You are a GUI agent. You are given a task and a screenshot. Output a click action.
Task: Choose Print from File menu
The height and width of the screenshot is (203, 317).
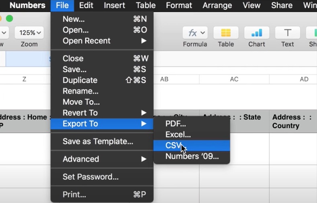click(x=74, y=195)
